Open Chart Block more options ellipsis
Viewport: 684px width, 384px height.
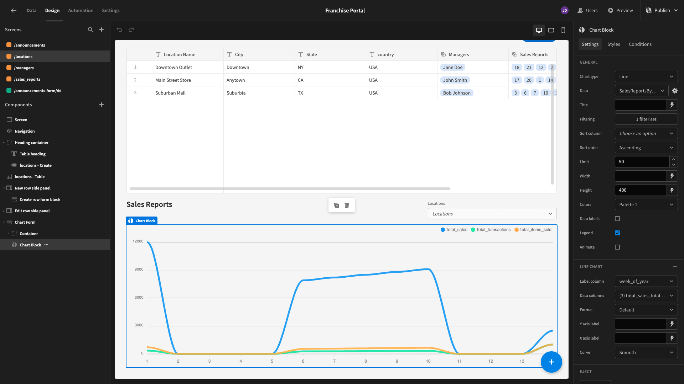click(46, 245)
